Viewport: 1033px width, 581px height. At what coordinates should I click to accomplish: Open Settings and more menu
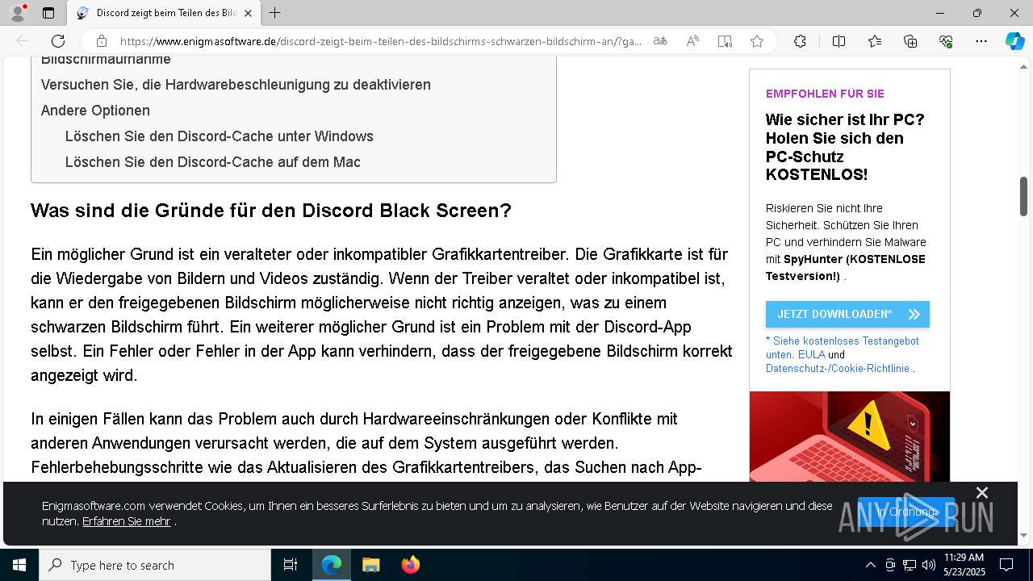(x=981, y=41)
